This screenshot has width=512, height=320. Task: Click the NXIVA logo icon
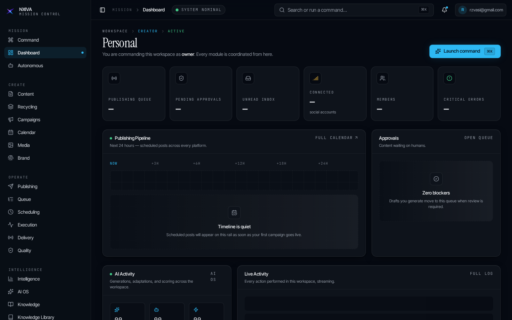[x=10, y=11]
